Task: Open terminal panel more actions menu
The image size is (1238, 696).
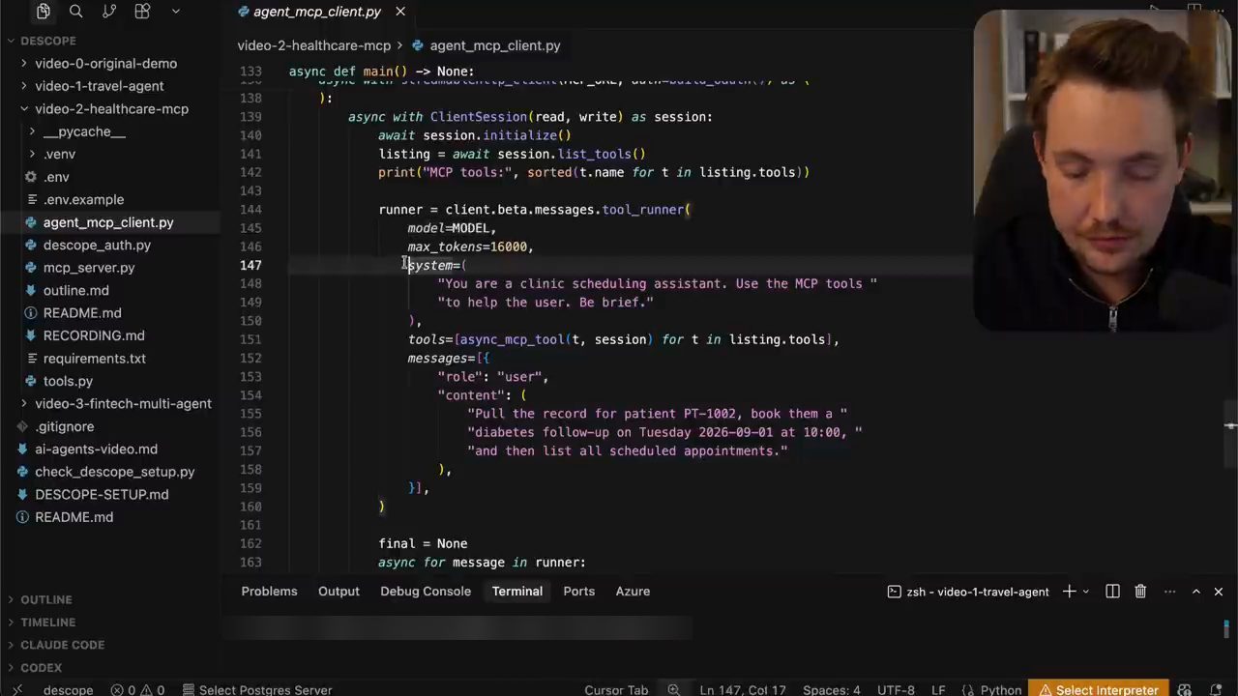Action: click(x=1169, y=592)
